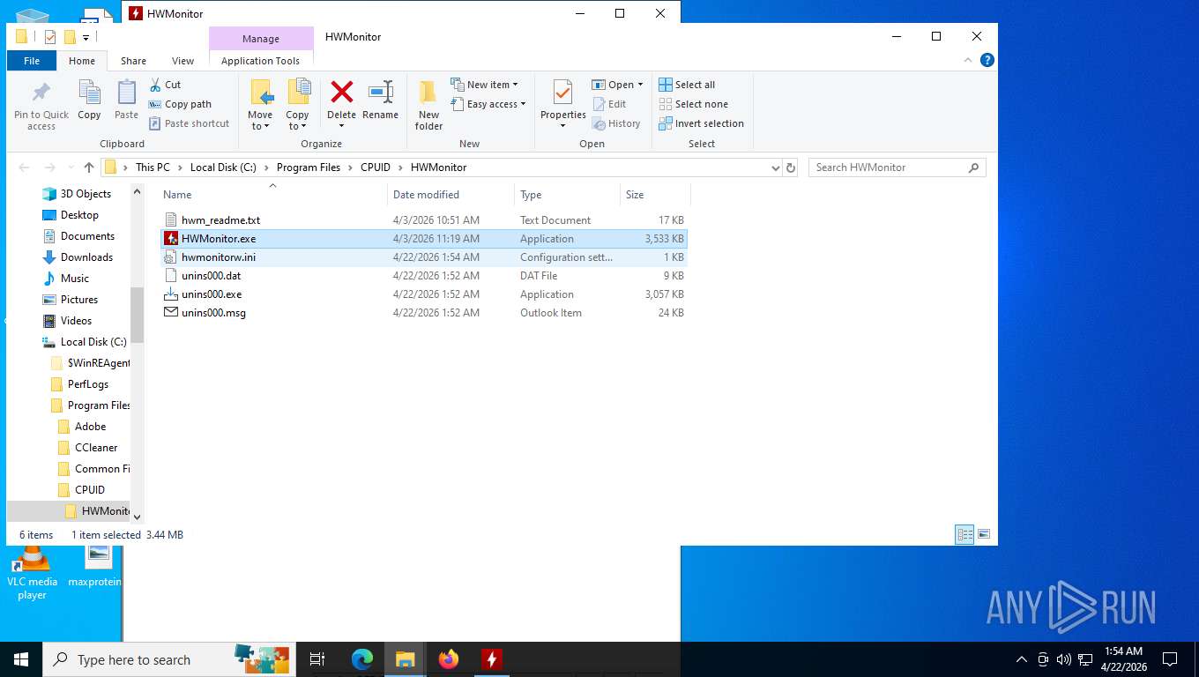Expand the New item dropdown
1199x677 pixels.
[x=484, y=85]
